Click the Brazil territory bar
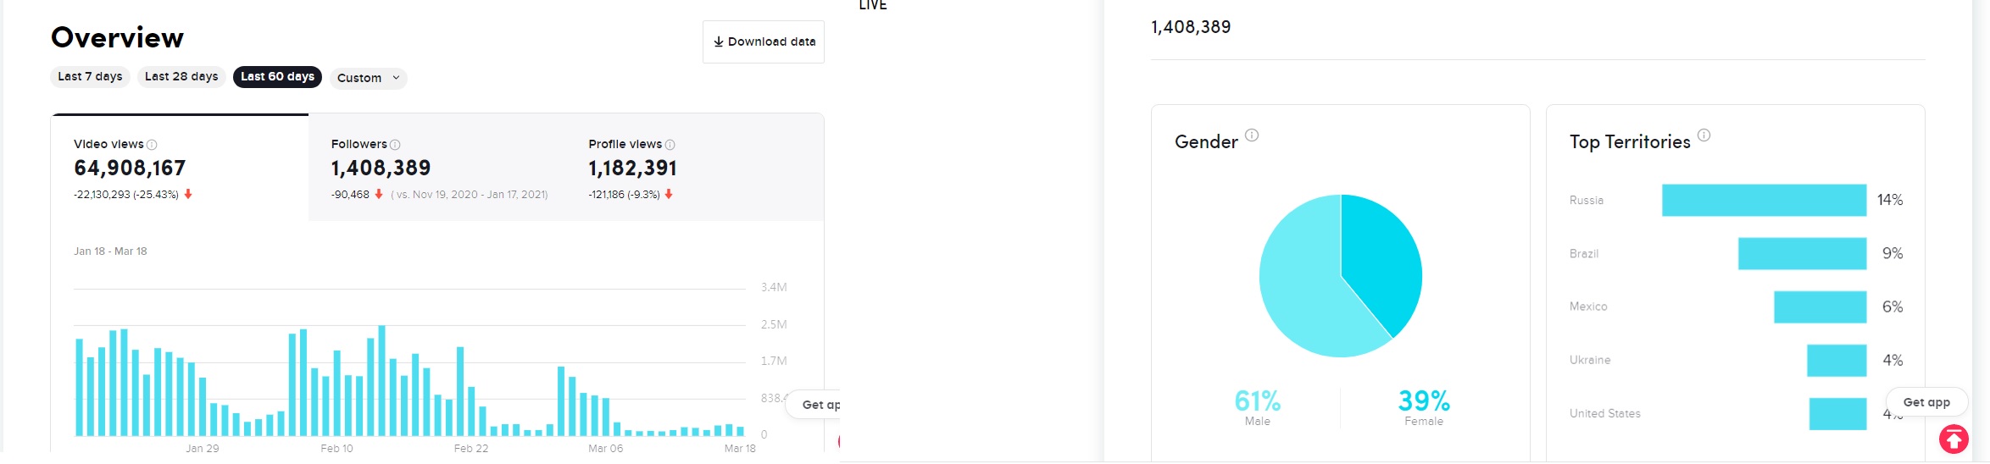 (1802, 253)
